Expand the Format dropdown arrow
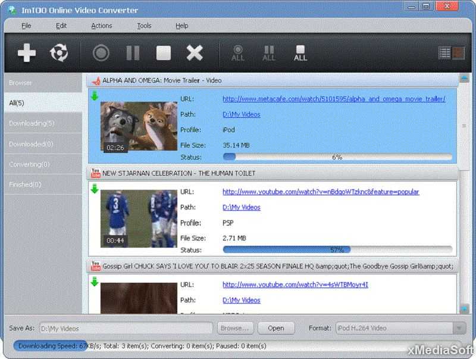The height and width of the screenshot is (359, 476). pos(459,328)
